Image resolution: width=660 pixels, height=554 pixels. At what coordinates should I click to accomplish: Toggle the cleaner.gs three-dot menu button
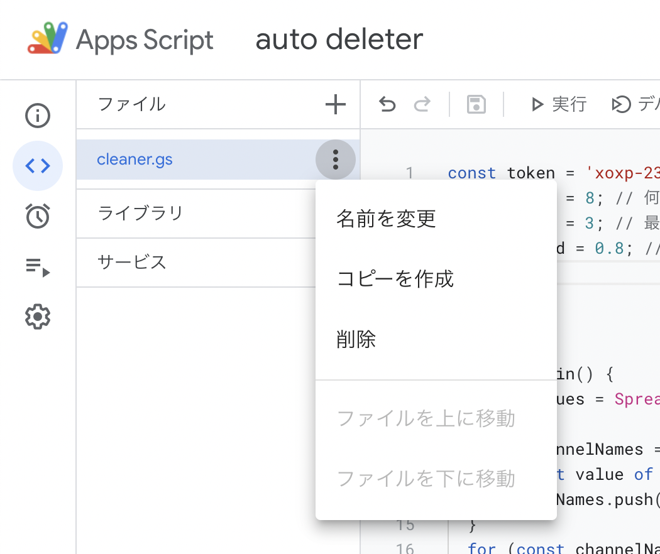(336, 160)
